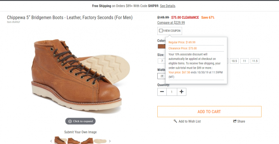The height and width of the screenshot is (144, 279).
Task: Click the ADD TO CART button
Action: click(x=209, y=111)
